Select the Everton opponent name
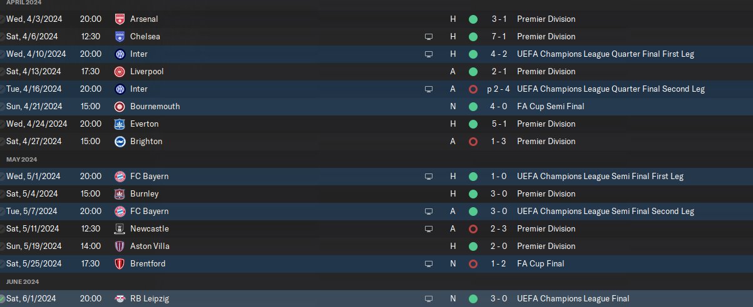 point(145,124)
